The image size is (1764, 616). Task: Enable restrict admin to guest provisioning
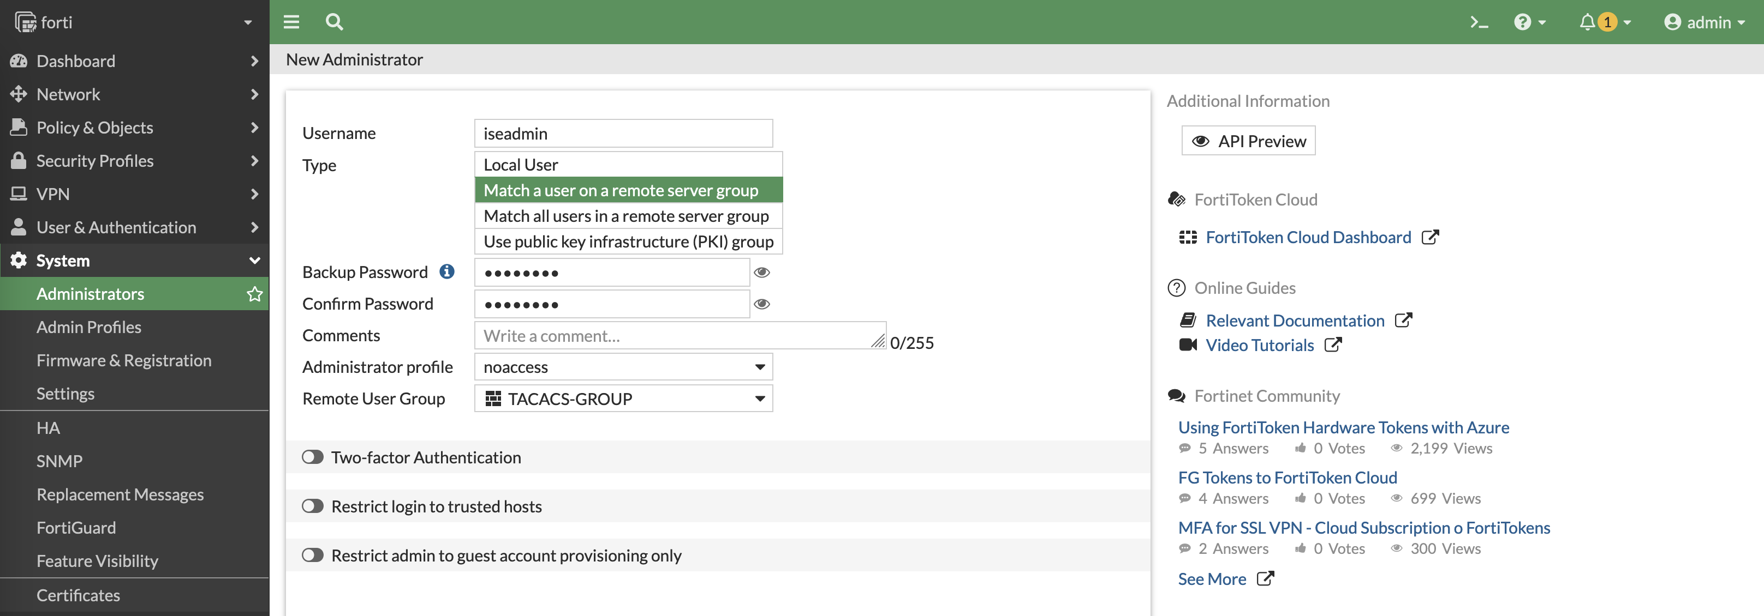coord(313,555)
